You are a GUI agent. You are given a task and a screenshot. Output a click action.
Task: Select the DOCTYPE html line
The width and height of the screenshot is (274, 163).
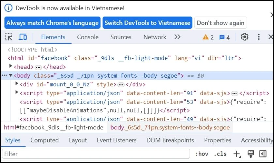[33, 50]
